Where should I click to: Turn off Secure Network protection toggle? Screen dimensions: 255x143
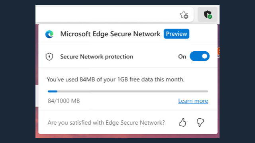(200, 56)
